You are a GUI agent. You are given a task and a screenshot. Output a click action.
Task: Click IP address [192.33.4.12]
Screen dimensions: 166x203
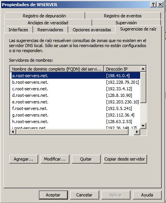point(119,89)
